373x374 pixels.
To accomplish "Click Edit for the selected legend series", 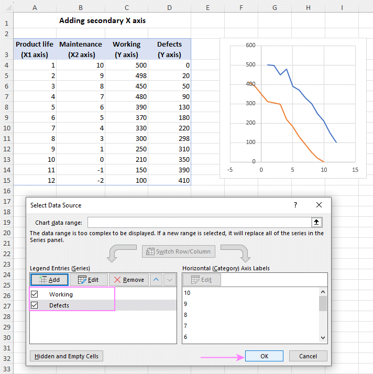I will [89, 280].
